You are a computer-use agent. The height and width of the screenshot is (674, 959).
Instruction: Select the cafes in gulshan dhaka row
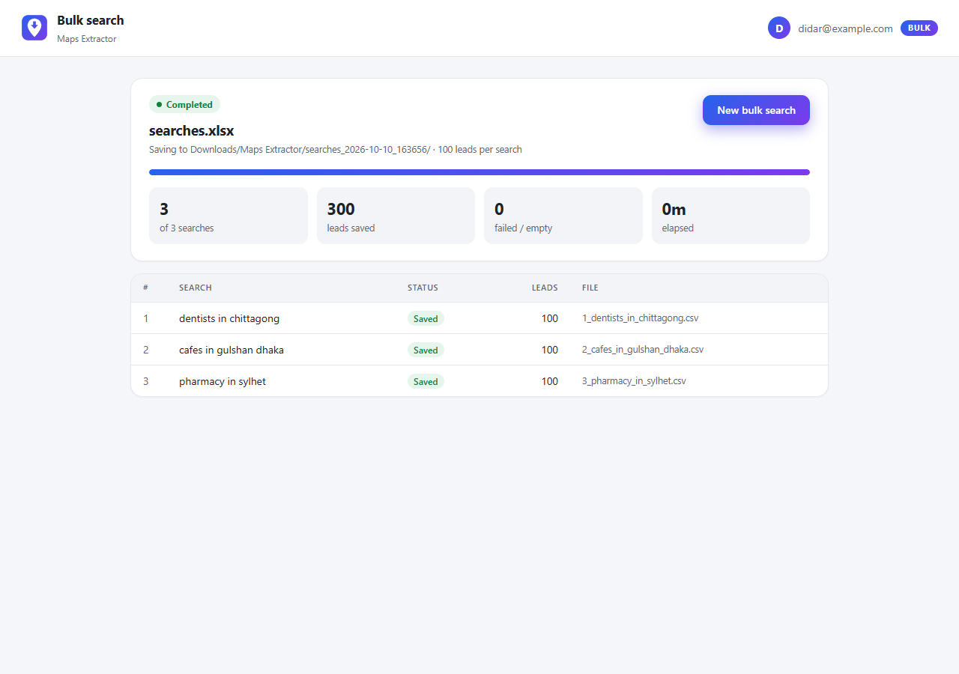click(x=479, y=350)
